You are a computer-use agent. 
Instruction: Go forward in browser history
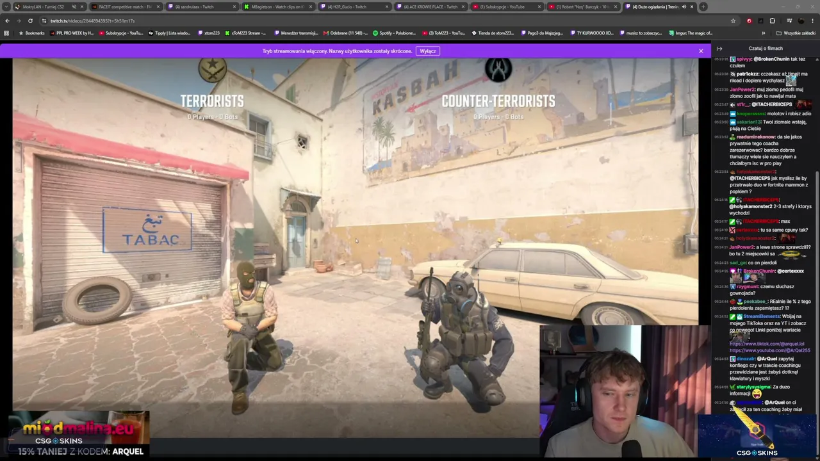tap(19, 20)
